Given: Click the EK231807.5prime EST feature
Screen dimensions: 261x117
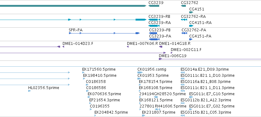Looking at the screenshot, I should [x=144, y=115].
